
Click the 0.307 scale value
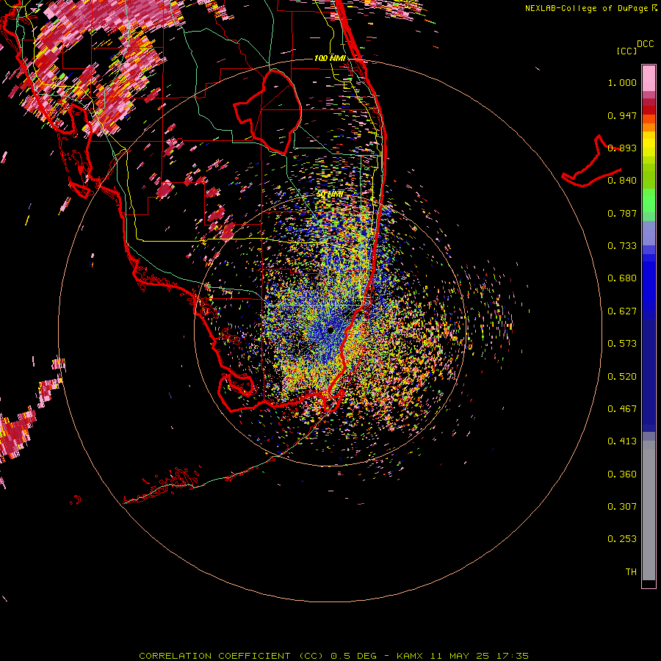(622, 507)
